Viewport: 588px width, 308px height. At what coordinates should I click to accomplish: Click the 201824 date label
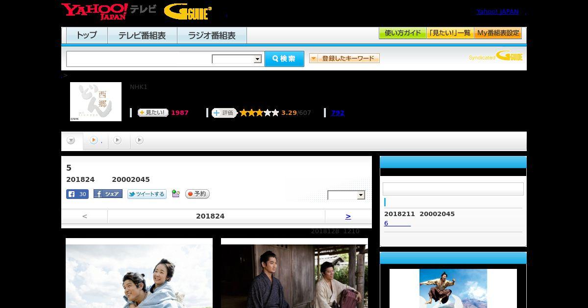(210, 216)
